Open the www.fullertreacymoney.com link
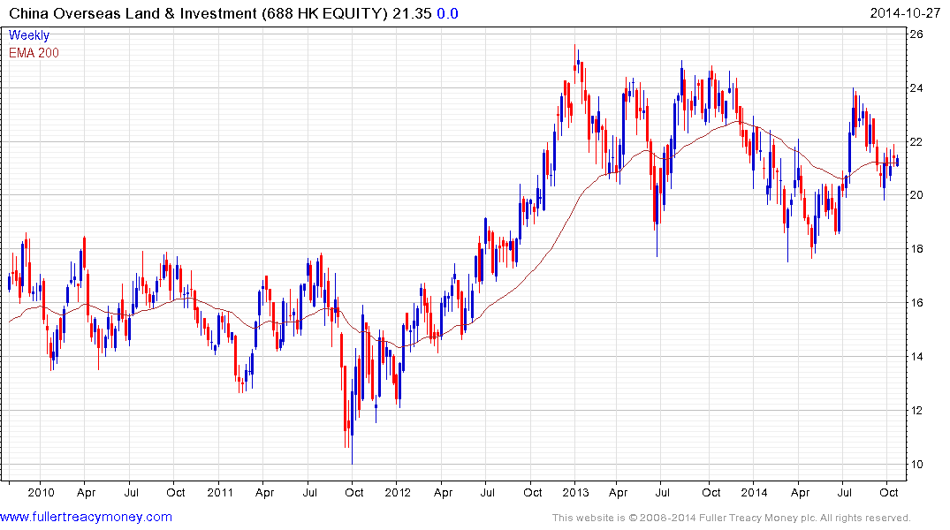Screen dimensions: 950x530 coord(86,518)
